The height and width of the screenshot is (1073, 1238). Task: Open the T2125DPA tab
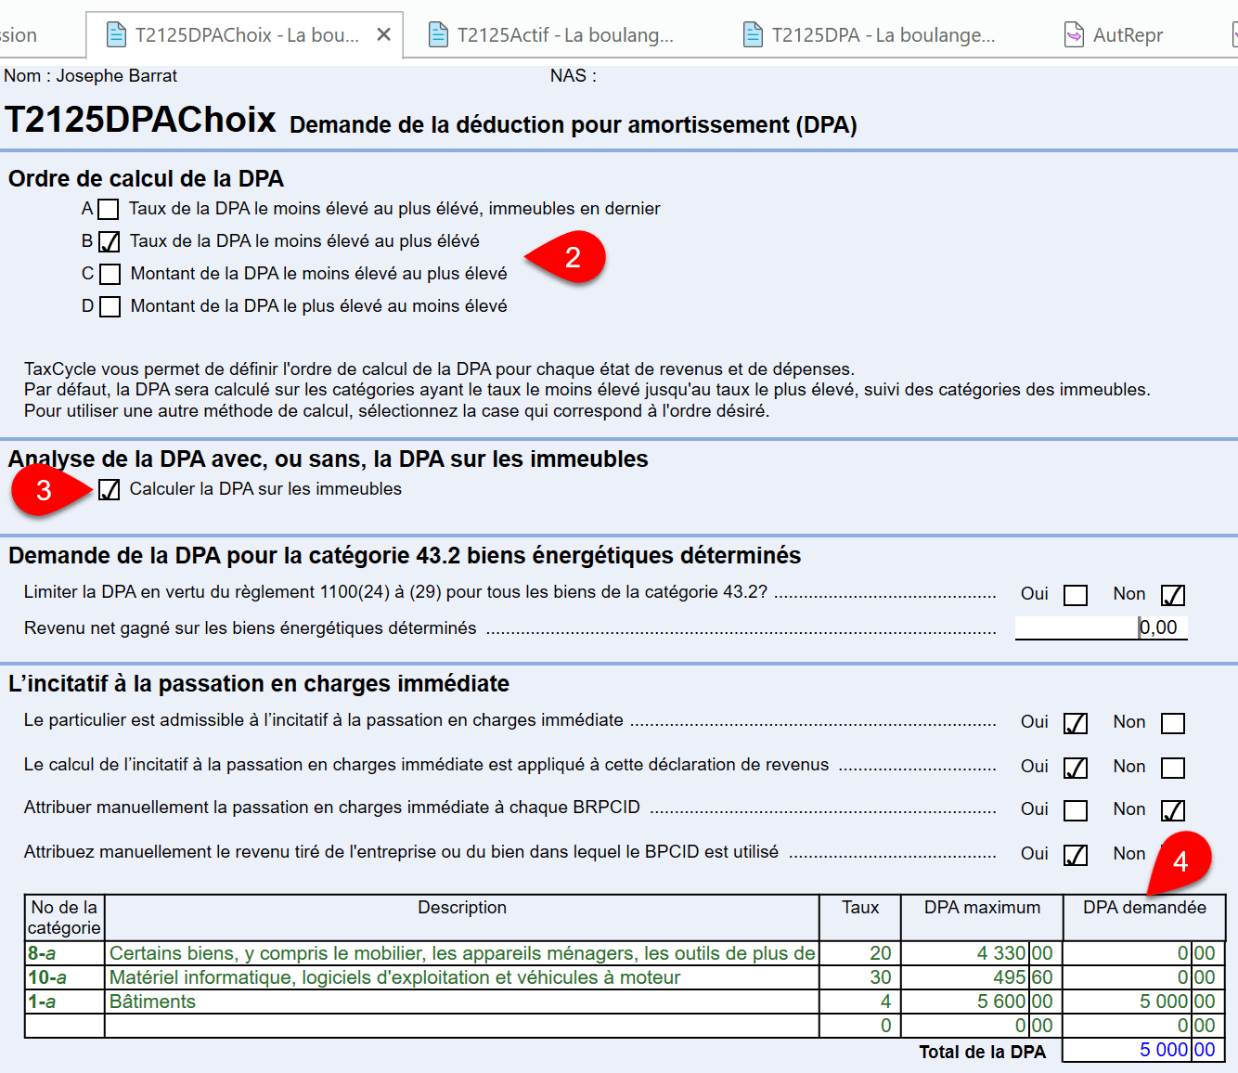[x=870, y=35]
